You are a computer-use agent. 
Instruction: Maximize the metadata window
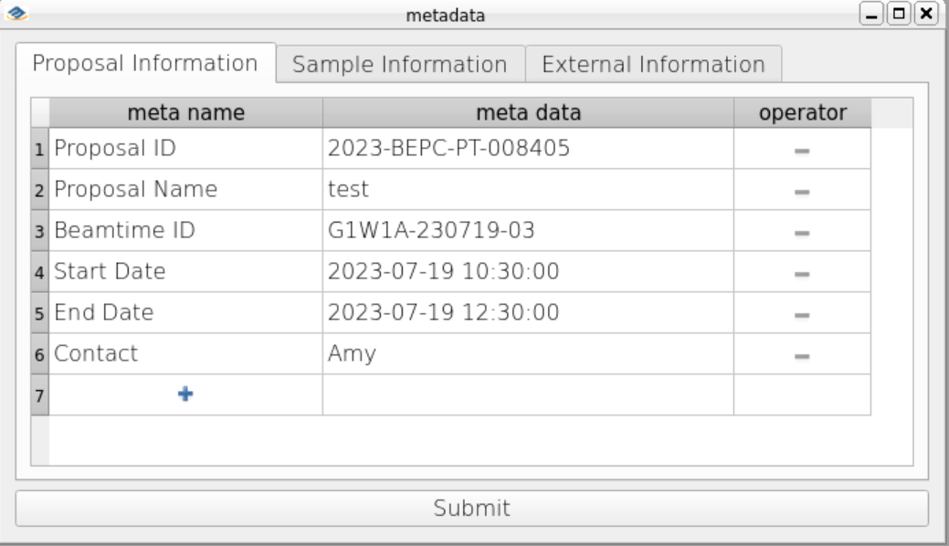899,14
